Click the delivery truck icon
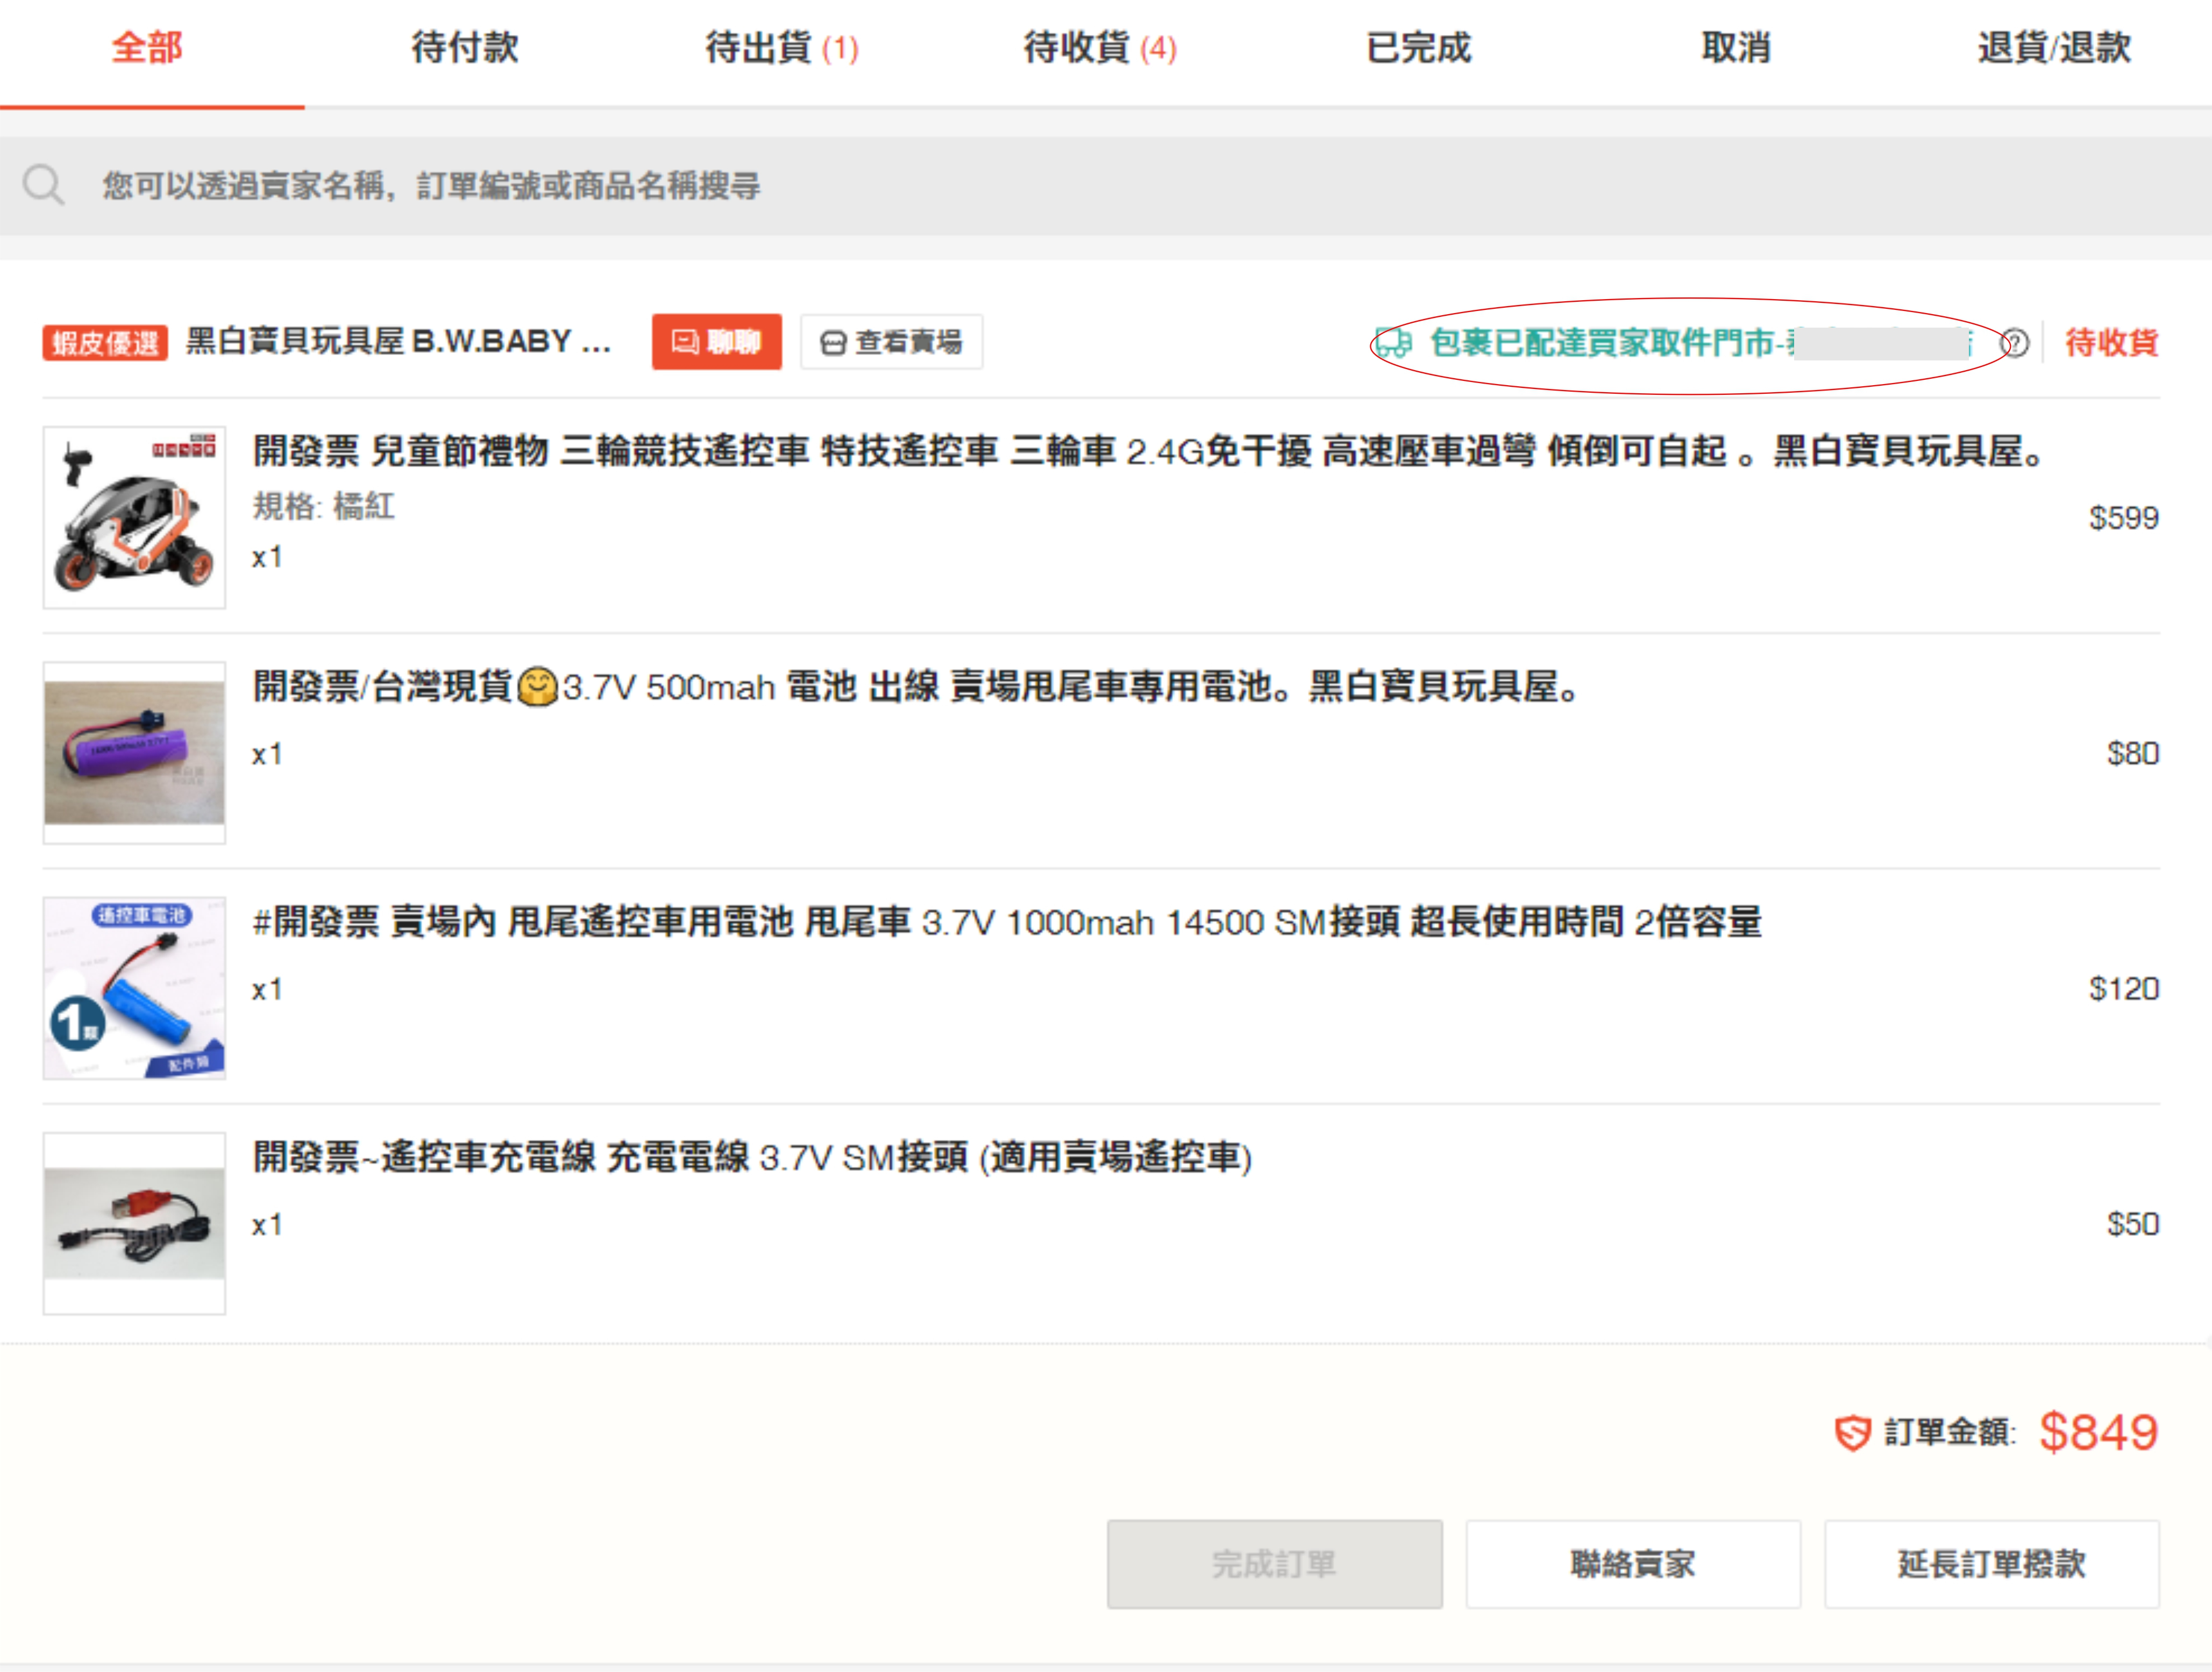The width and height of the screenshot is (2212, 1672). click(x=1393, y=343)
